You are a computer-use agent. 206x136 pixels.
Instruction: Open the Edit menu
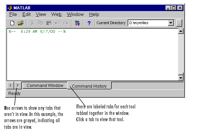pos(26,14)
